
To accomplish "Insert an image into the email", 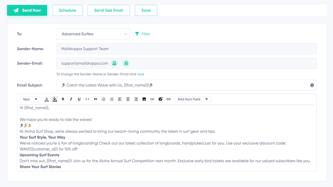I will tap(144, 99).
